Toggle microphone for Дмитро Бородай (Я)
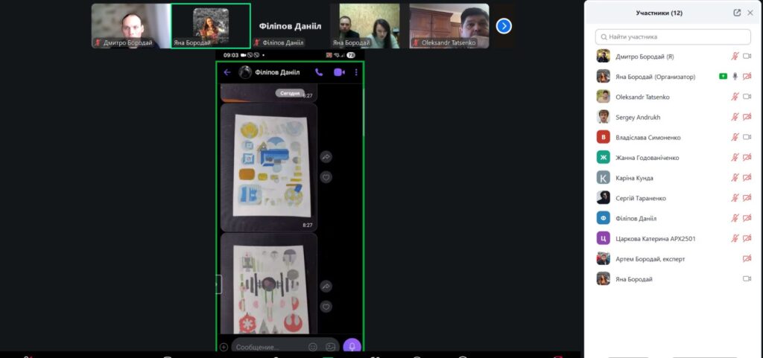Screen dimensions: 763x358 click(x=735, y=56)
